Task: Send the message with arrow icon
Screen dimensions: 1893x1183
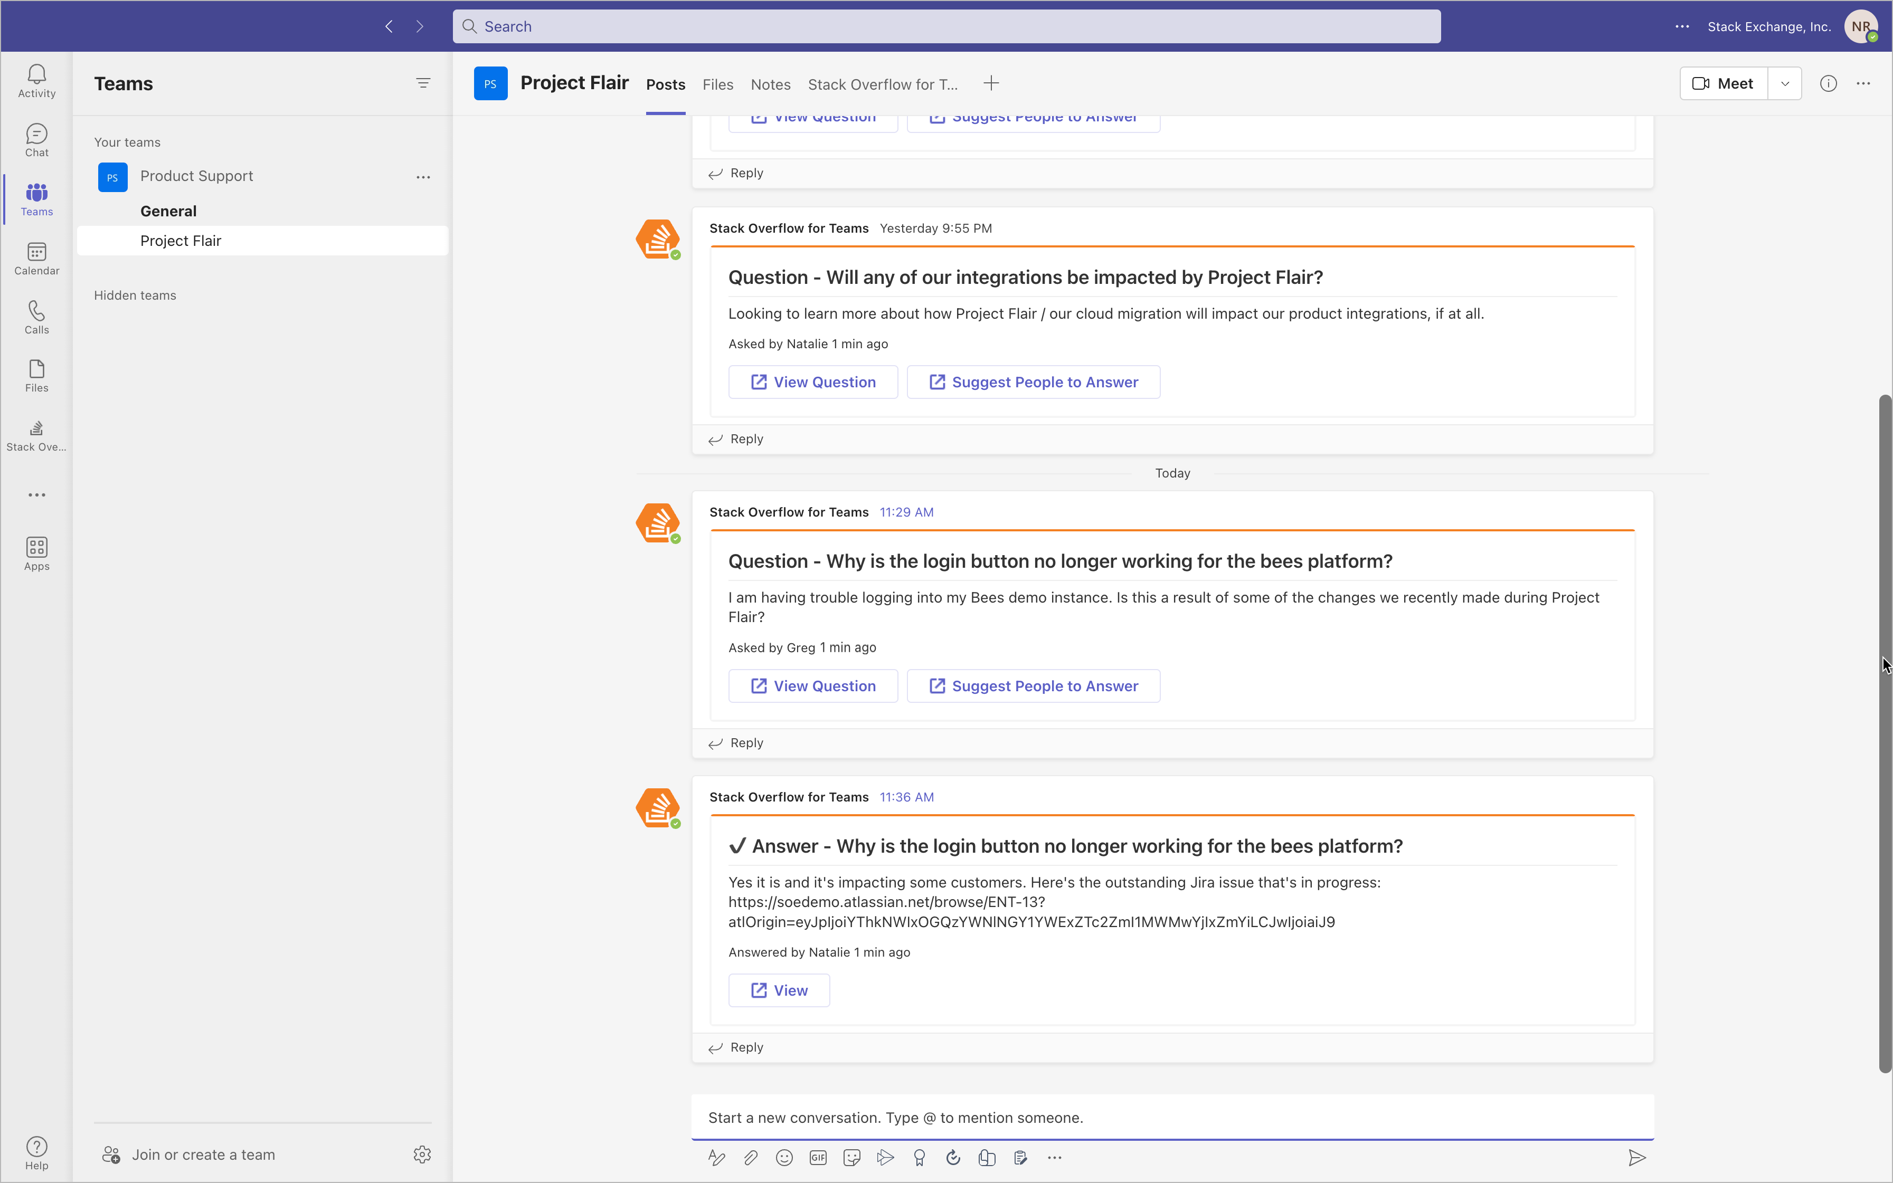Action: [x=1636, y=1157]
